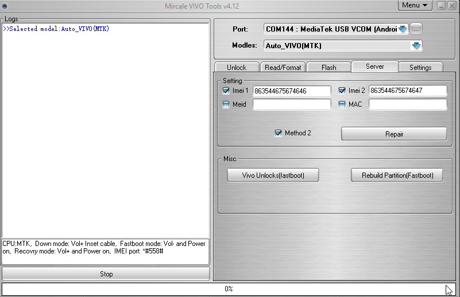
Task: Focus the Meid text field
Action: [x=292, y=104]
